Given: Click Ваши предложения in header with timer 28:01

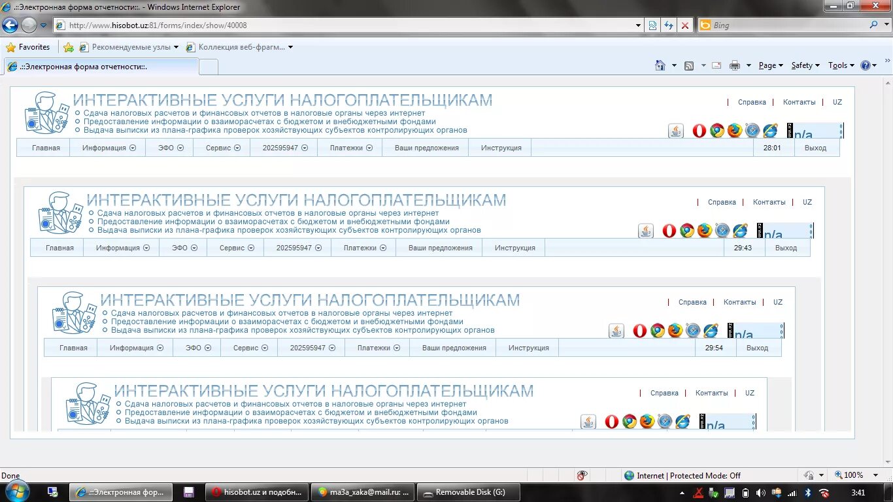Looking at the screenshot, I should (x=427, y=148).
